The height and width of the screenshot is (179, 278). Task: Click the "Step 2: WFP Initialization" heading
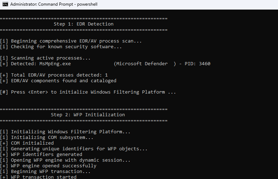pos(88,115)
